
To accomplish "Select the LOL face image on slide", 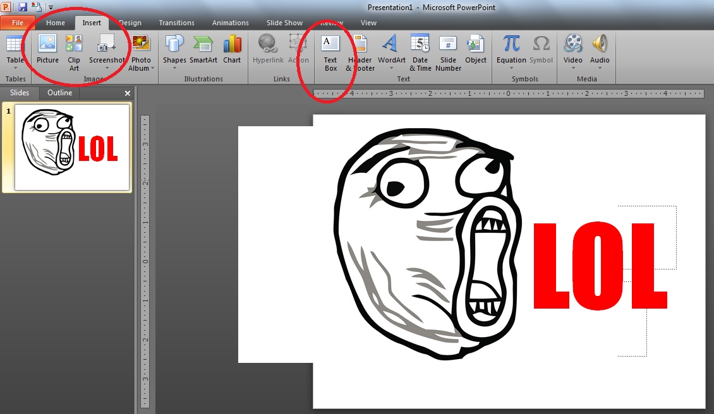I will pyautogui.click(x=427, y=244).
